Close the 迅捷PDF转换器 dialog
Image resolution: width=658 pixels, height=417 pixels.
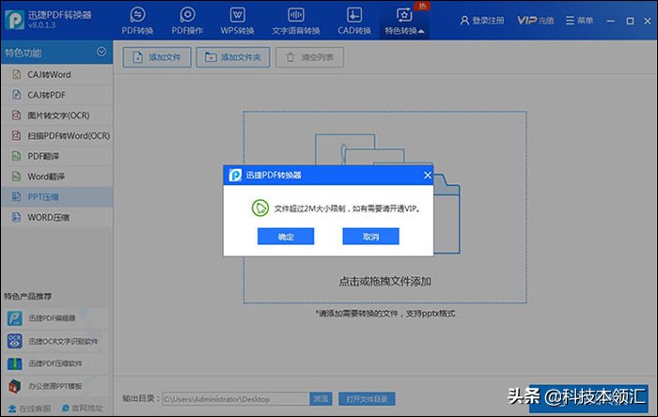click(x=427, y=176)
